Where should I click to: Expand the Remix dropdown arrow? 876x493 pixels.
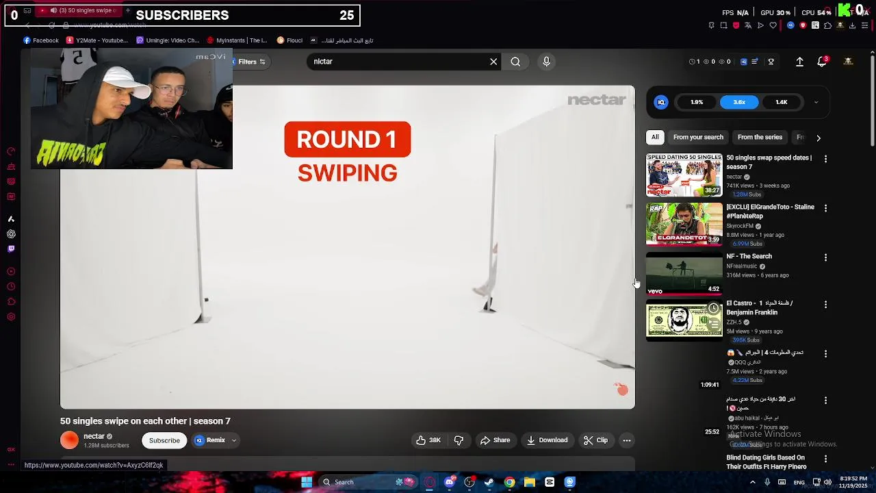(234, 440)
